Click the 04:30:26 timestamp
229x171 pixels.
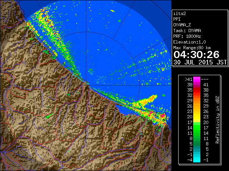tap(196, 55)
